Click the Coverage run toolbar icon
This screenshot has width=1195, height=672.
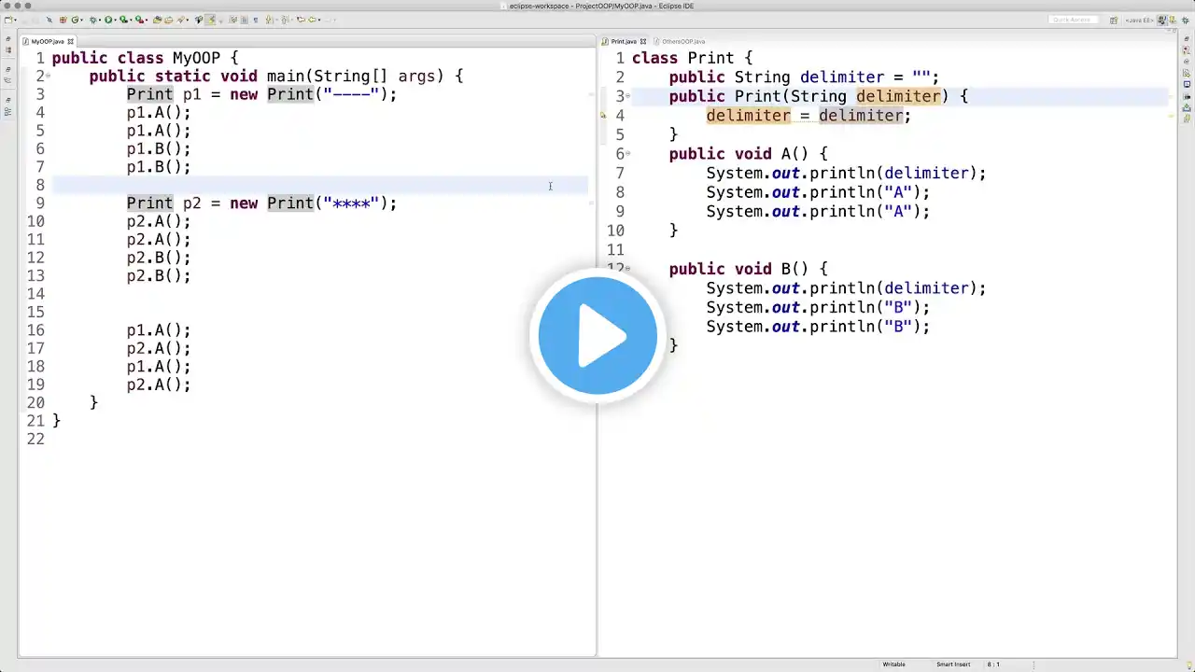point(123,20)
